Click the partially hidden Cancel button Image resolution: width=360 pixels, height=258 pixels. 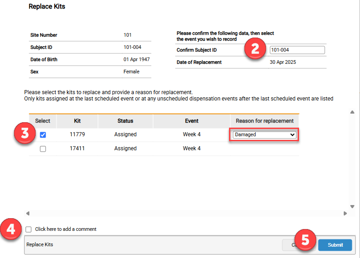pos(288,245)
